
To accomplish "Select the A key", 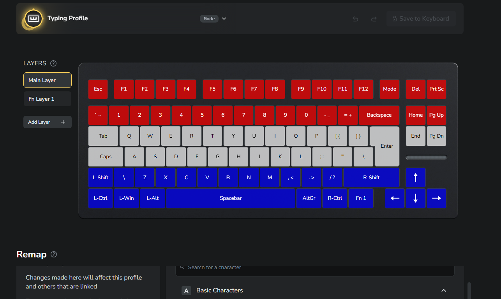I will click(134, 157).
